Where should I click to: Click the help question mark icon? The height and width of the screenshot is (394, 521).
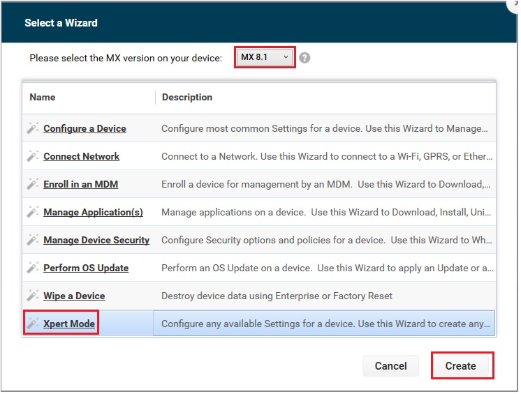coord(304,58)
